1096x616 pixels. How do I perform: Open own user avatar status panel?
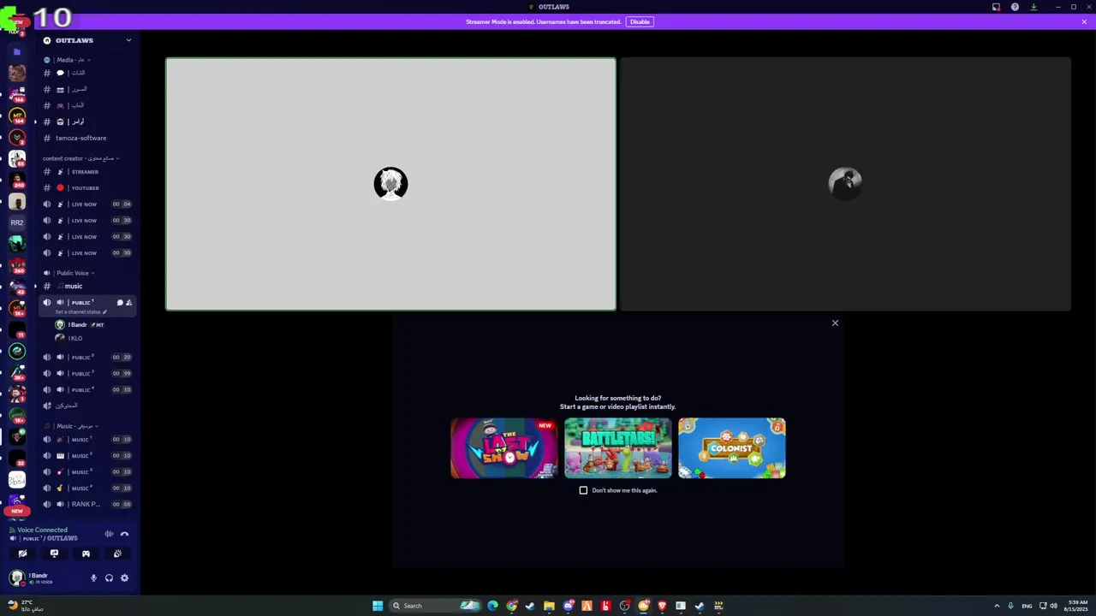(x=17, y=578)
